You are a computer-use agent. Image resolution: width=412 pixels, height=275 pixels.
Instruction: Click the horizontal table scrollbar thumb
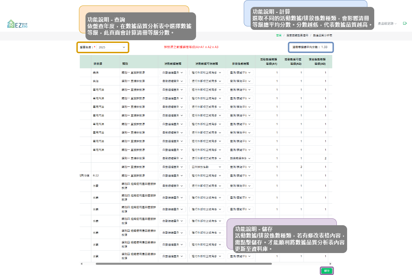[184, 264]
